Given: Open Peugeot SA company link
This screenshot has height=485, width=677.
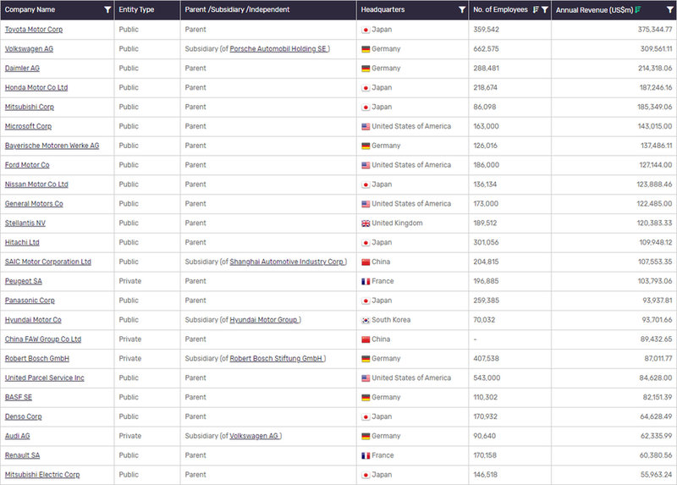Looking at the screenshot, I should pos(24,281).
